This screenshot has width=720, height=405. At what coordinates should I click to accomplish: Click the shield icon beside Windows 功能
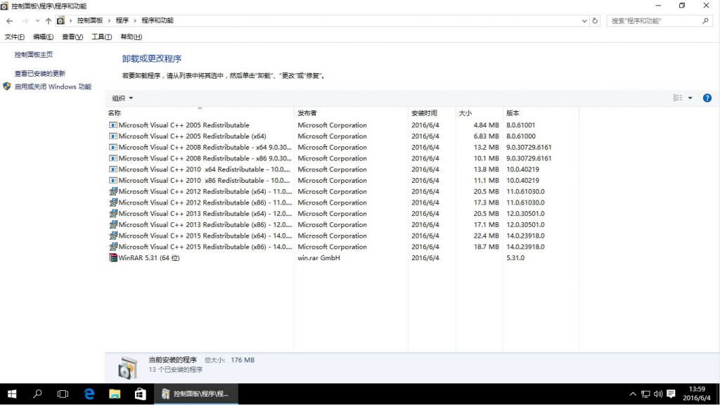(6, 86)
